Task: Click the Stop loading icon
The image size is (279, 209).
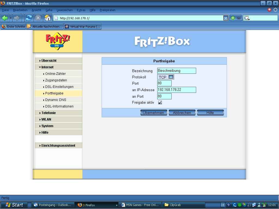Action: click(x=38, y=18)
